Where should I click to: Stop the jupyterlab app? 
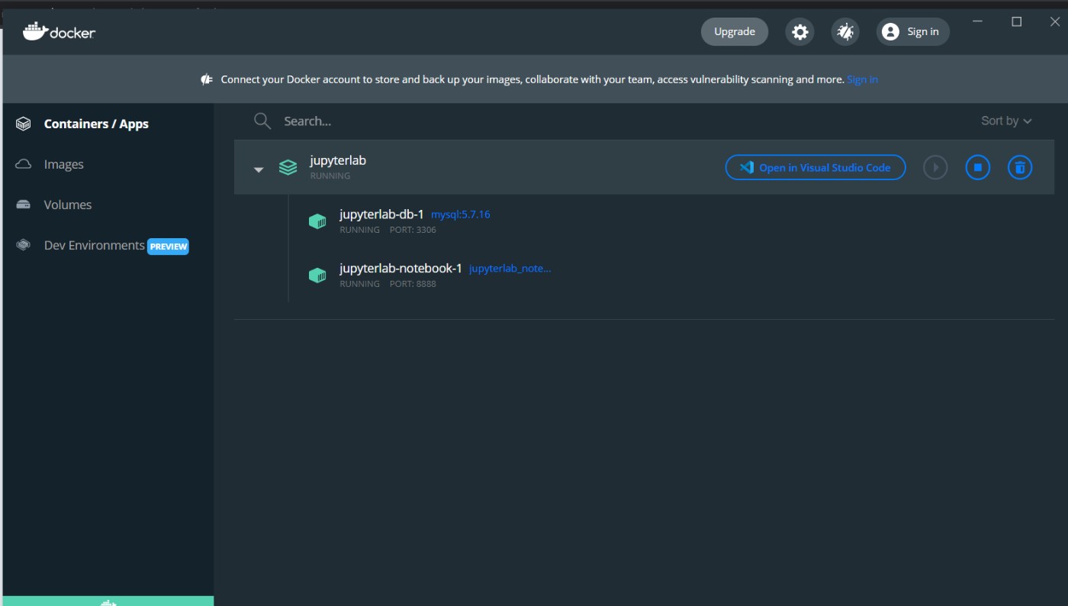(x=978, y=167)
